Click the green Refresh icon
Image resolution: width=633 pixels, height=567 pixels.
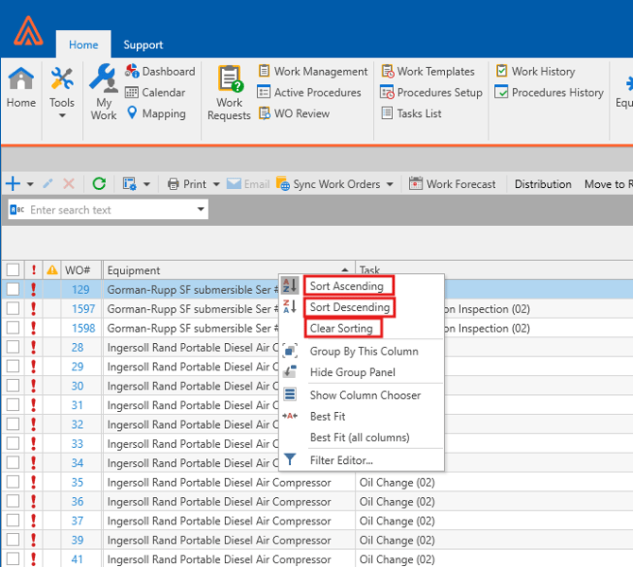click(x=98, y=184)
